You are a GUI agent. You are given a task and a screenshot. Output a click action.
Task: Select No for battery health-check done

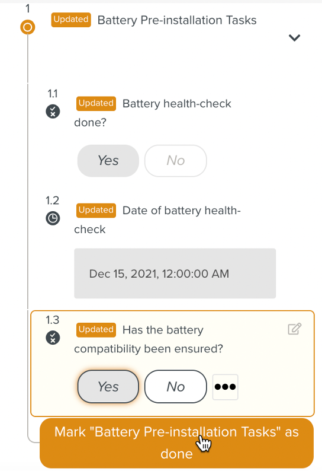pos(176,161)
